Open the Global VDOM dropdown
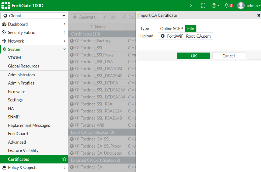The image size is (261, 172). click(x=34, y=15)
